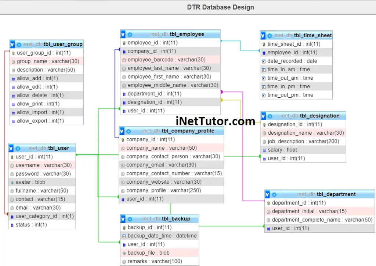
Task: Click date icon beside date_recorded
Action: (x=264, y=61)
